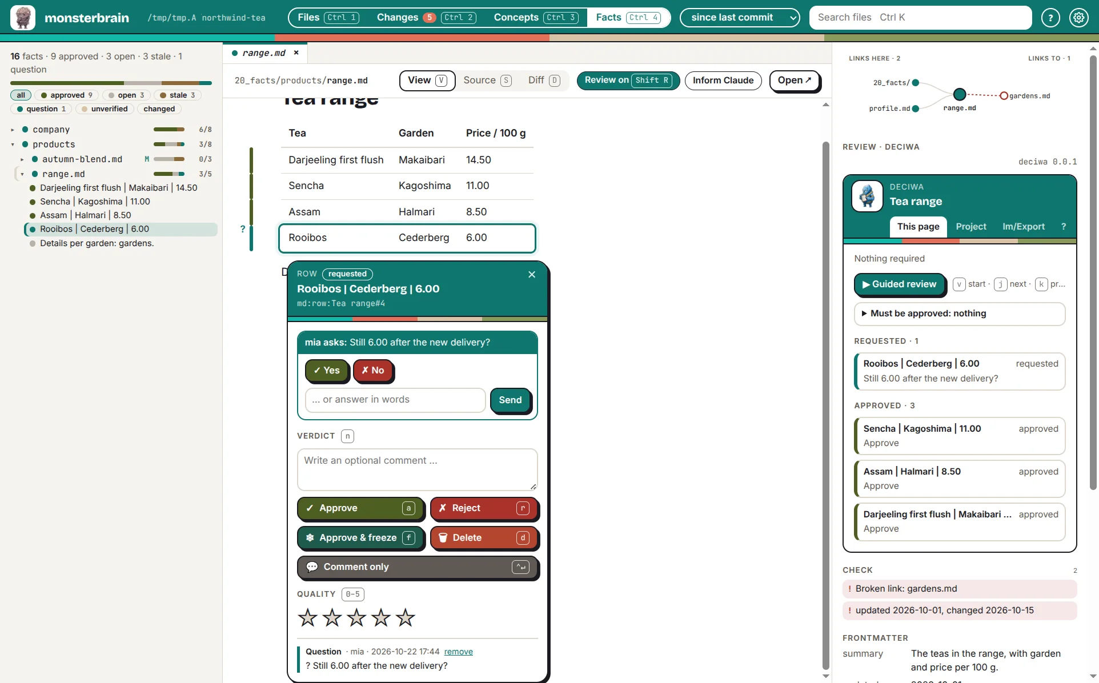Screen dimensions: 1099x683
Task: Switch to the Project tab
Action: pyautogui.click(x=971, y=227)
